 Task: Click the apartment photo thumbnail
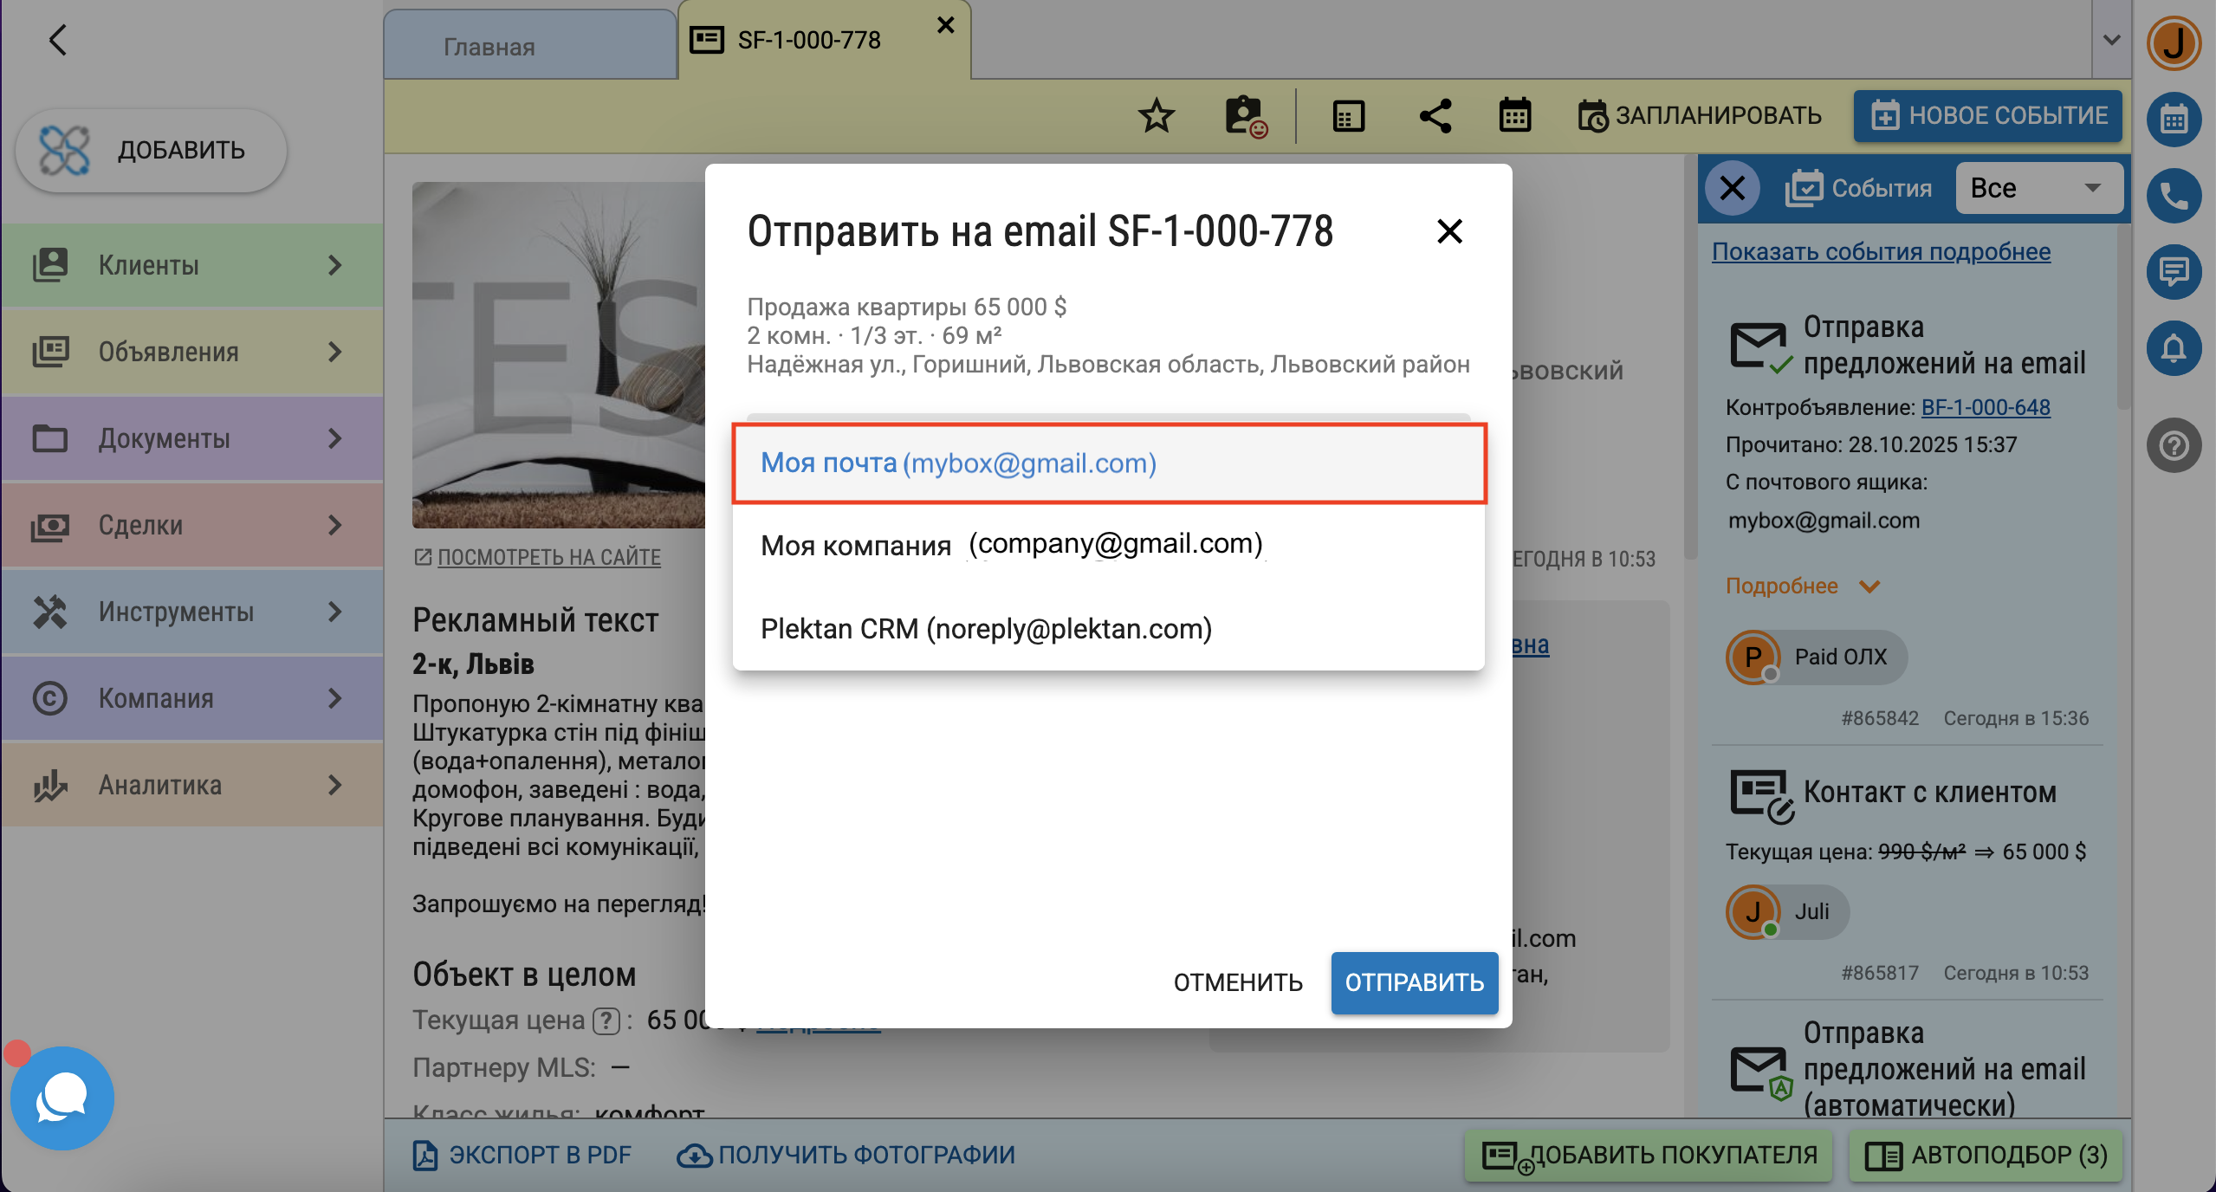(559, 355)
